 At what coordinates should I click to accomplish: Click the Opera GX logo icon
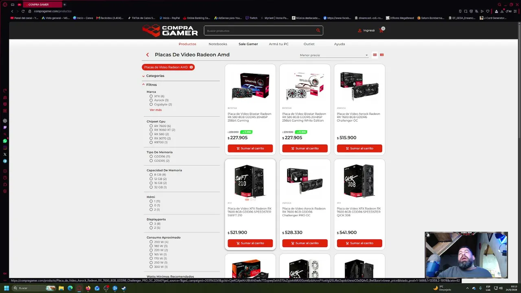[5, 4]
